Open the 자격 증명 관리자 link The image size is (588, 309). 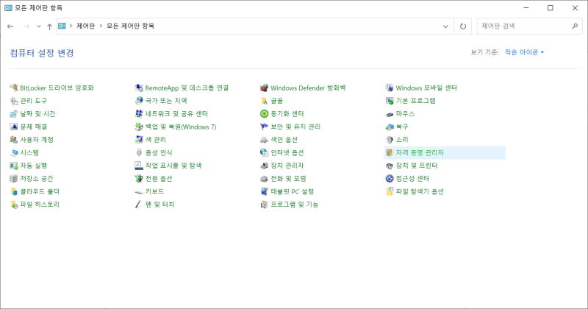[x=420, y=153]
